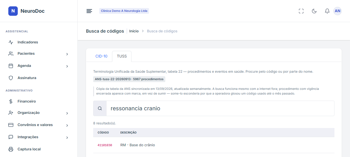350x157 pixels.
Task: Click the NeuroDoc logo icon
Action: (13, 11)
